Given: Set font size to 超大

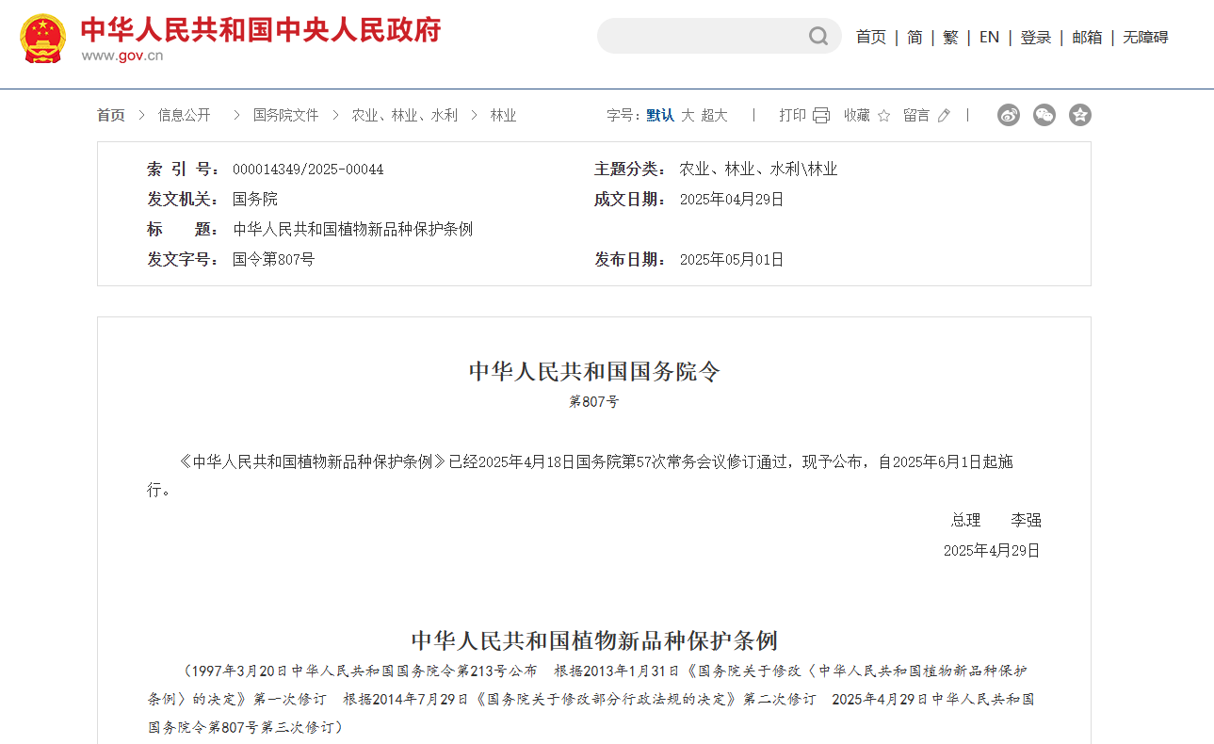Looking at the screenshot, I should (714, 115).
